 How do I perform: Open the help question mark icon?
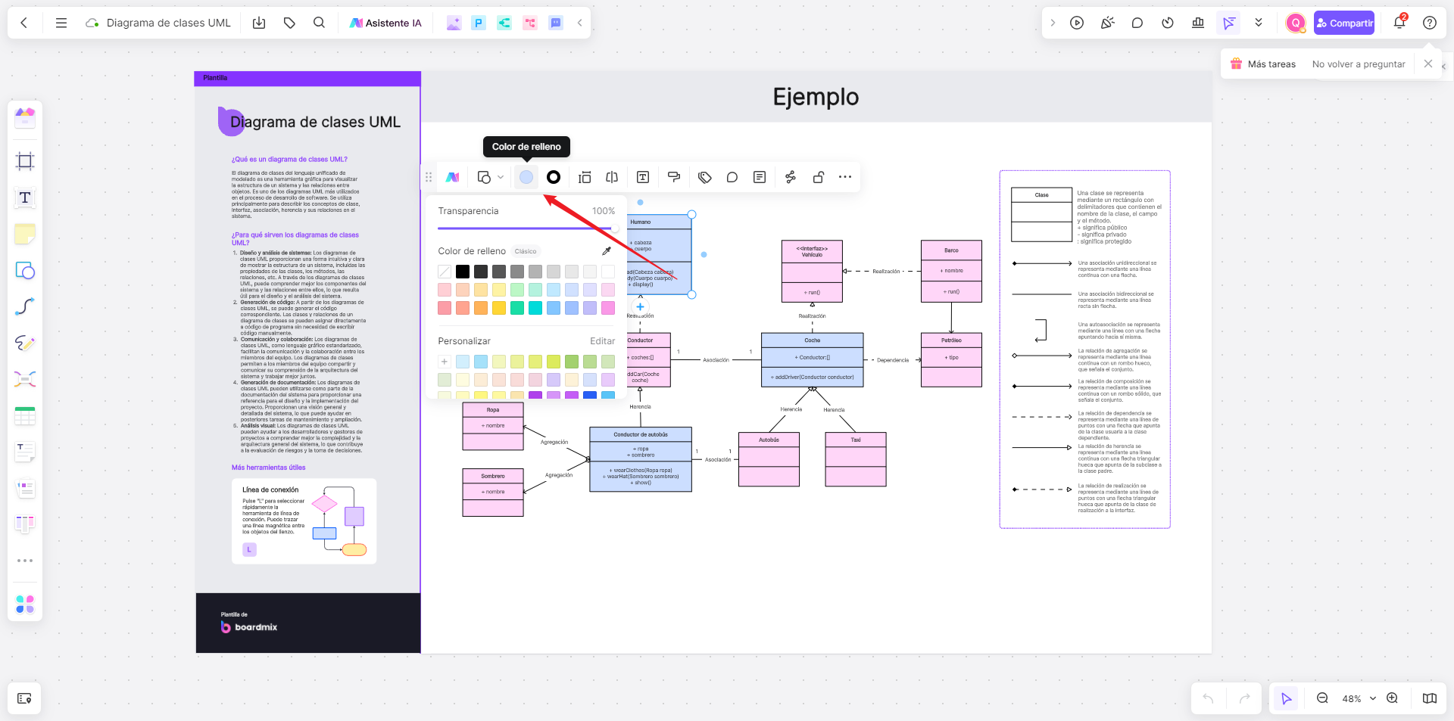[x=1430, y=23]
